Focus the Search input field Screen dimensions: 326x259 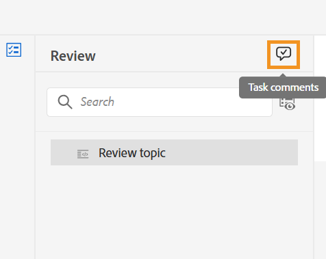(160, 102)
